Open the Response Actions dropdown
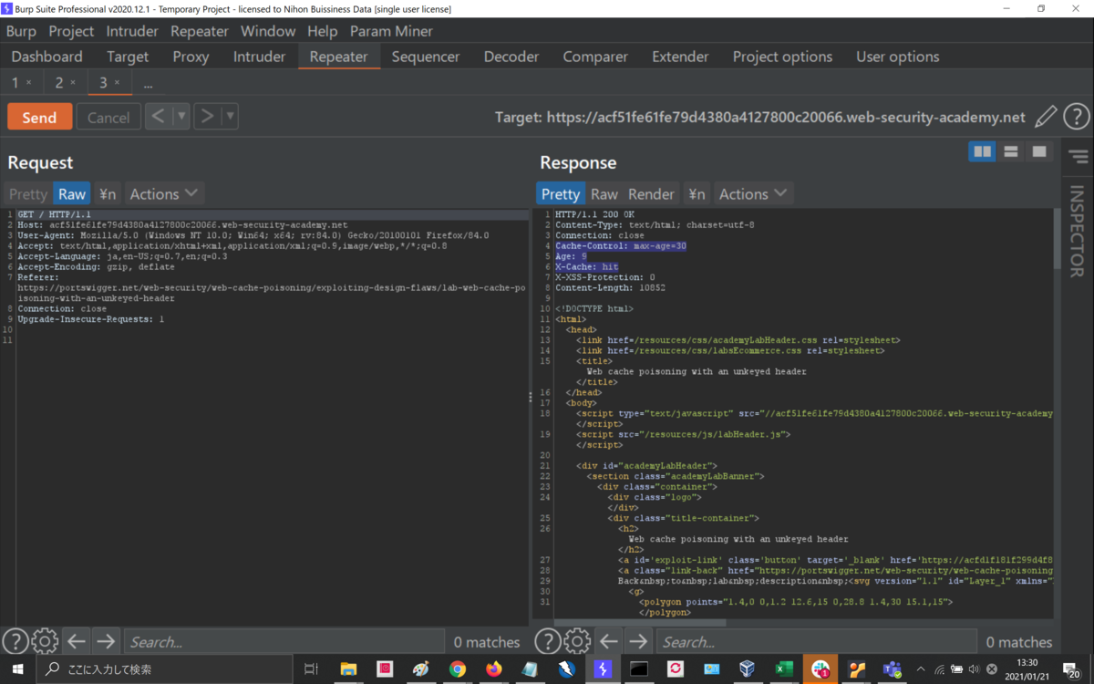1094x684 pixels. coord(752,193)
